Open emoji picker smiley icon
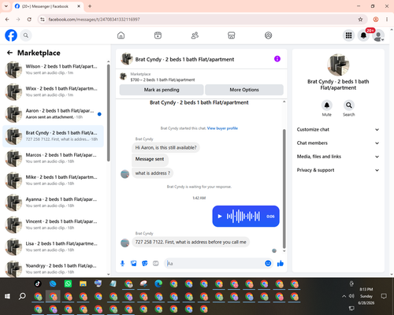 (268, 263)
